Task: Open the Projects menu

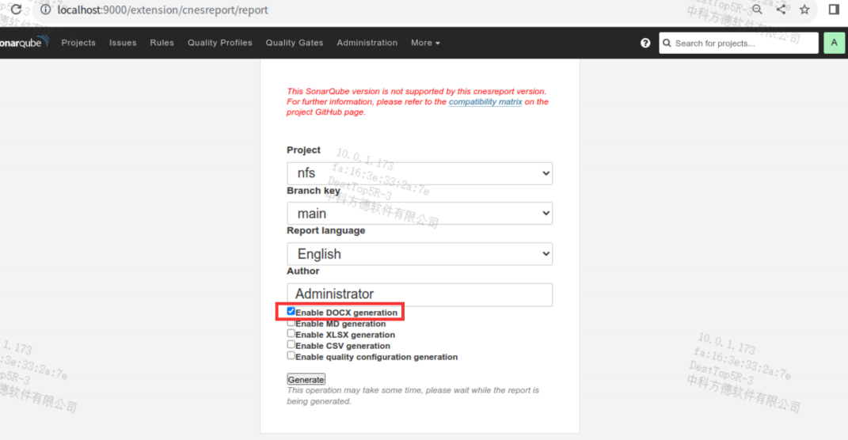Action: [78, 43]
